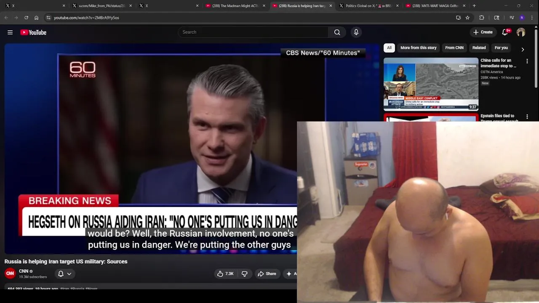Go back in browser history
The image size is (539, 303).
(6, 18)
